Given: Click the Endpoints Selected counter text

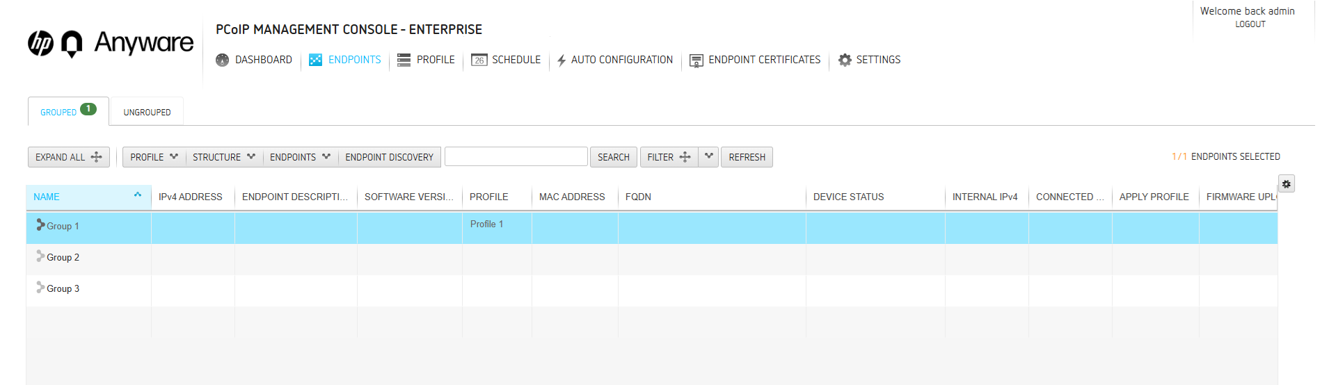Looking at the screenshot, I should [1226, 156].
